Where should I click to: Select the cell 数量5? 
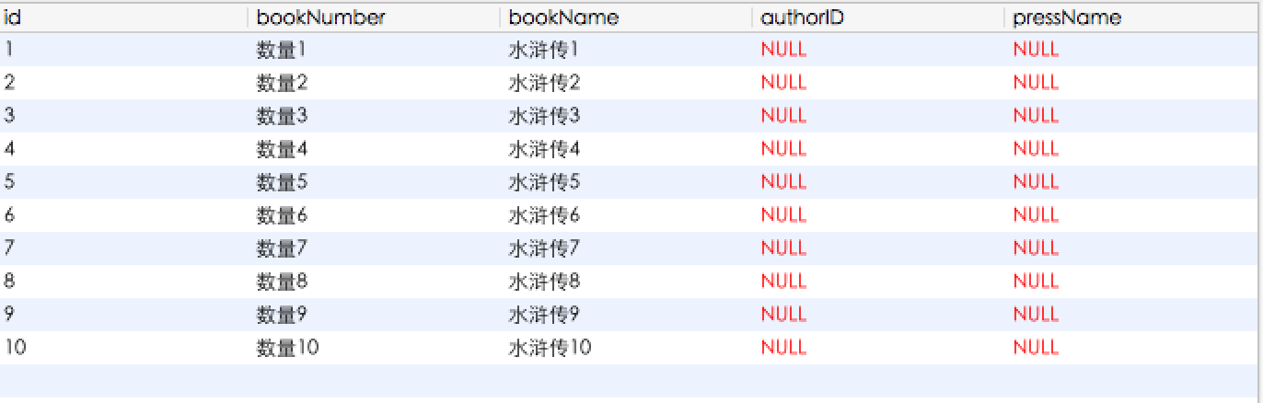(375, 182)
